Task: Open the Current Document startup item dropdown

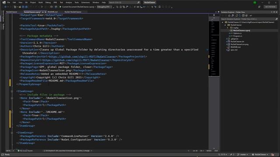Action: (95, 7)
